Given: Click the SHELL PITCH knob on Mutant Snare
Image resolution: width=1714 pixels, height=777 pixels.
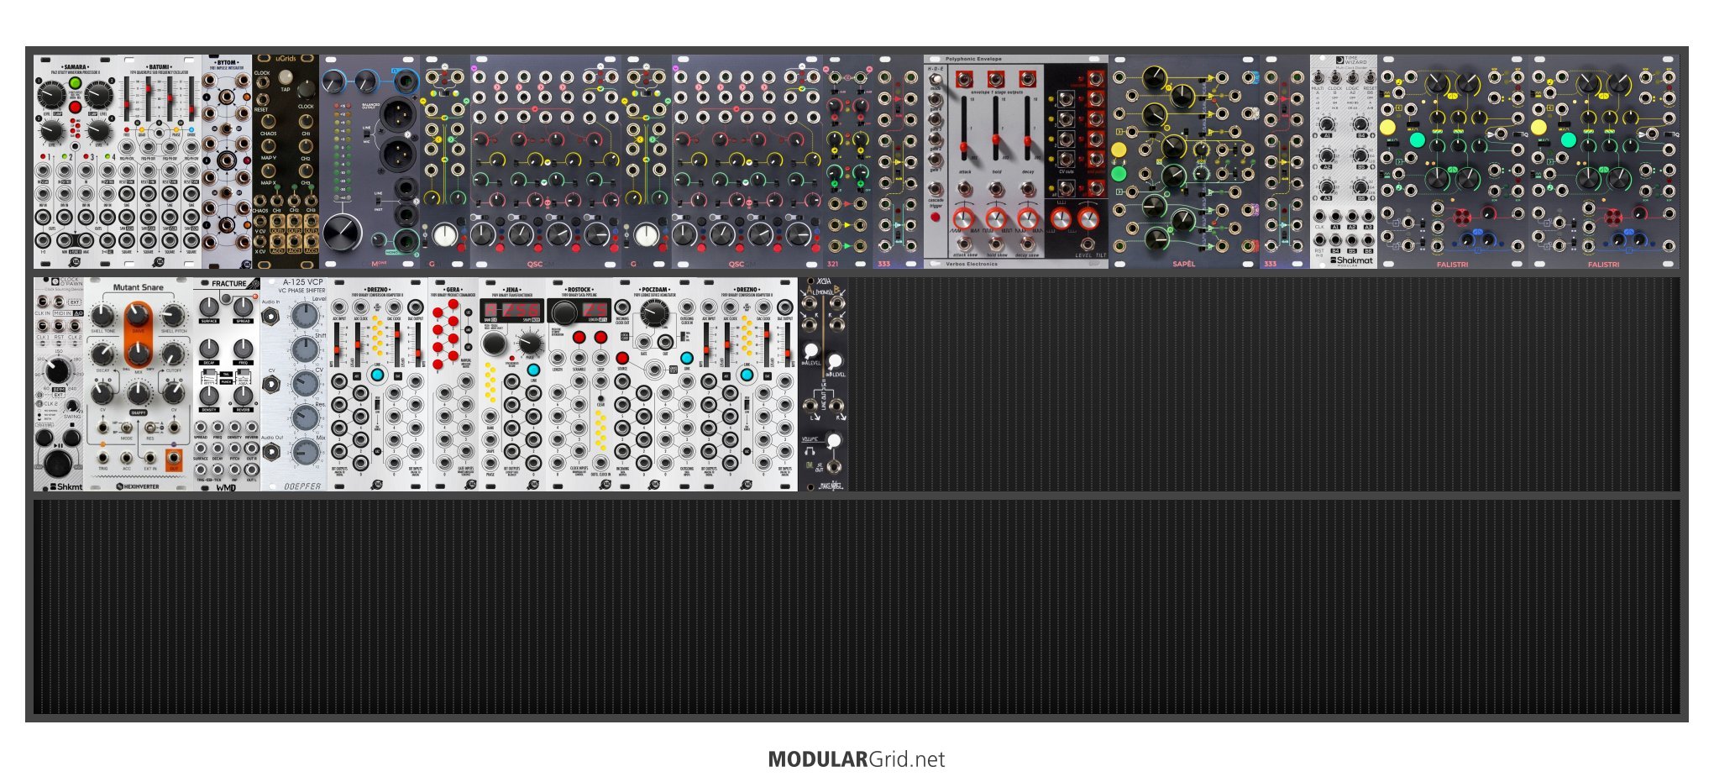Looking at the screenshot, I should [x=173, y=315].
